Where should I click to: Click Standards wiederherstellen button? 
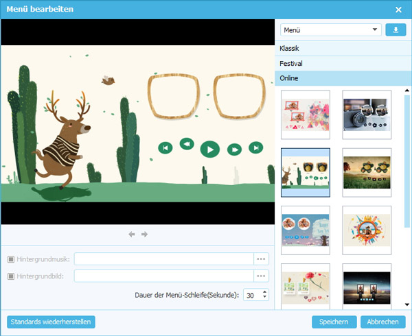[51, 322]
